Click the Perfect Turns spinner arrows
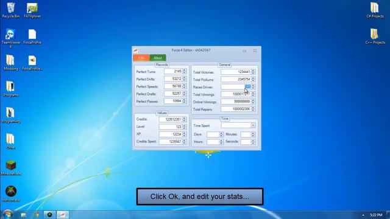This screenshot has width=390, height=219. click(x=184, y=72)
